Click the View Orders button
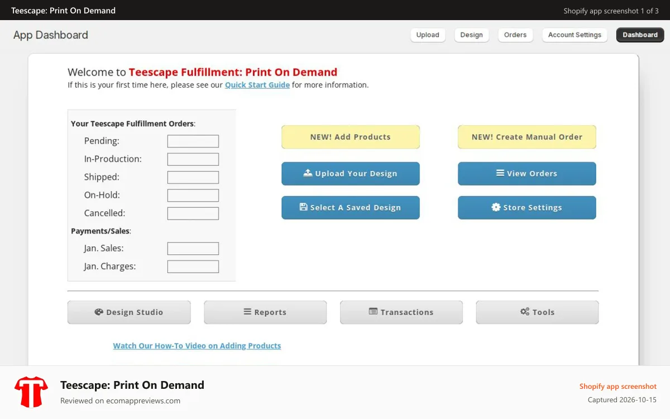Image resolution: width=670 pixels, height=419 pixels. point(527,174)
